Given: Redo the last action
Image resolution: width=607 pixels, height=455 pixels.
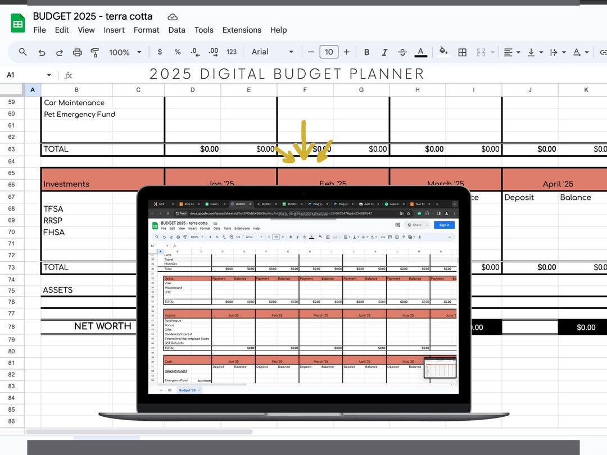Looking at the screenshot, I should [60, 52].
